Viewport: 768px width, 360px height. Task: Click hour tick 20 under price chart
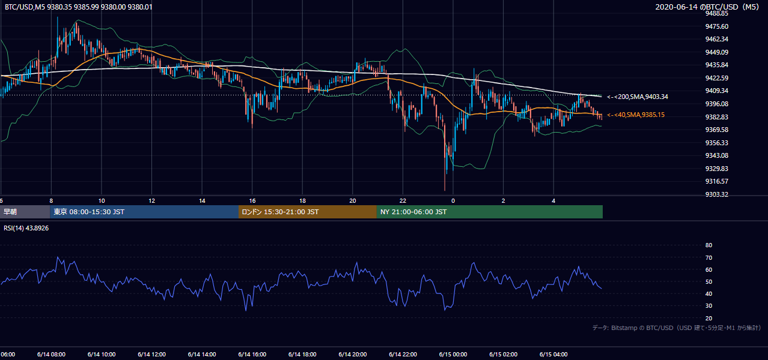353,201
